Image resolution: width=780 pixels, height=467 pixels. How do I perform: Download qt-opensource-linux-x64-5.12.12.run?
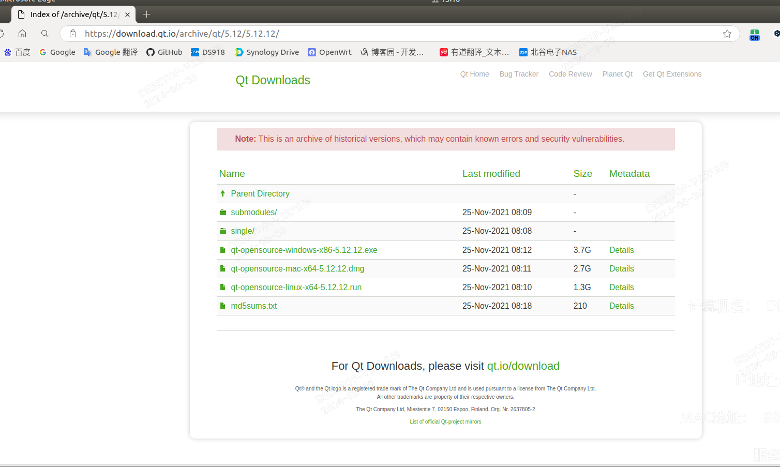coord(296,287)
